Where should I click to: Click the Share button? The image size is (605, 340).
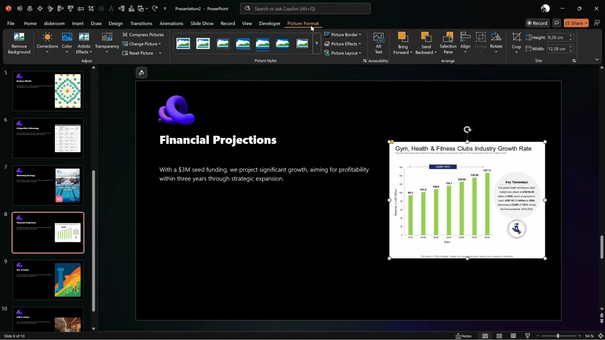coord(576,23)
